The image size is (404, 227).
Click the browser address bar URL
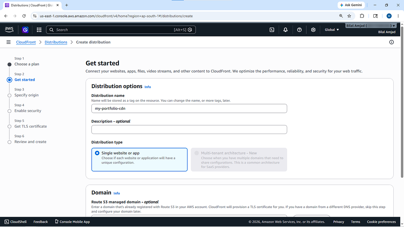pos(116,16)
